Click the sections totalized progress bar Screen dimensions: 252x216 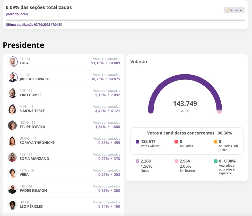tap(125, 20)
